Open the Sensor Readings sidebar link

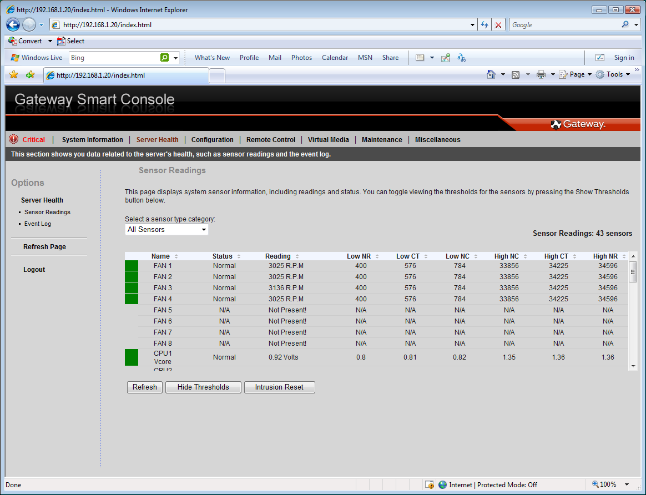tap(47, 212)
